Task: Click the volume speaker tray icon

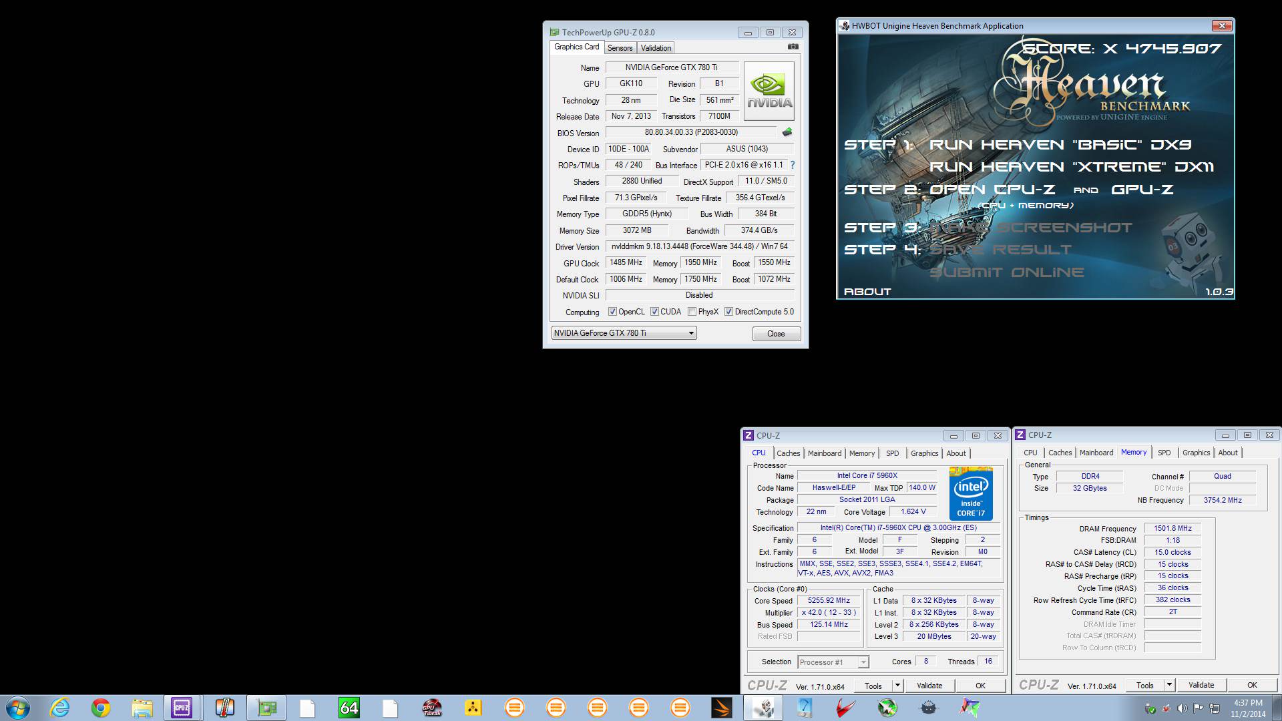Action: click(x=1182, y=708)
